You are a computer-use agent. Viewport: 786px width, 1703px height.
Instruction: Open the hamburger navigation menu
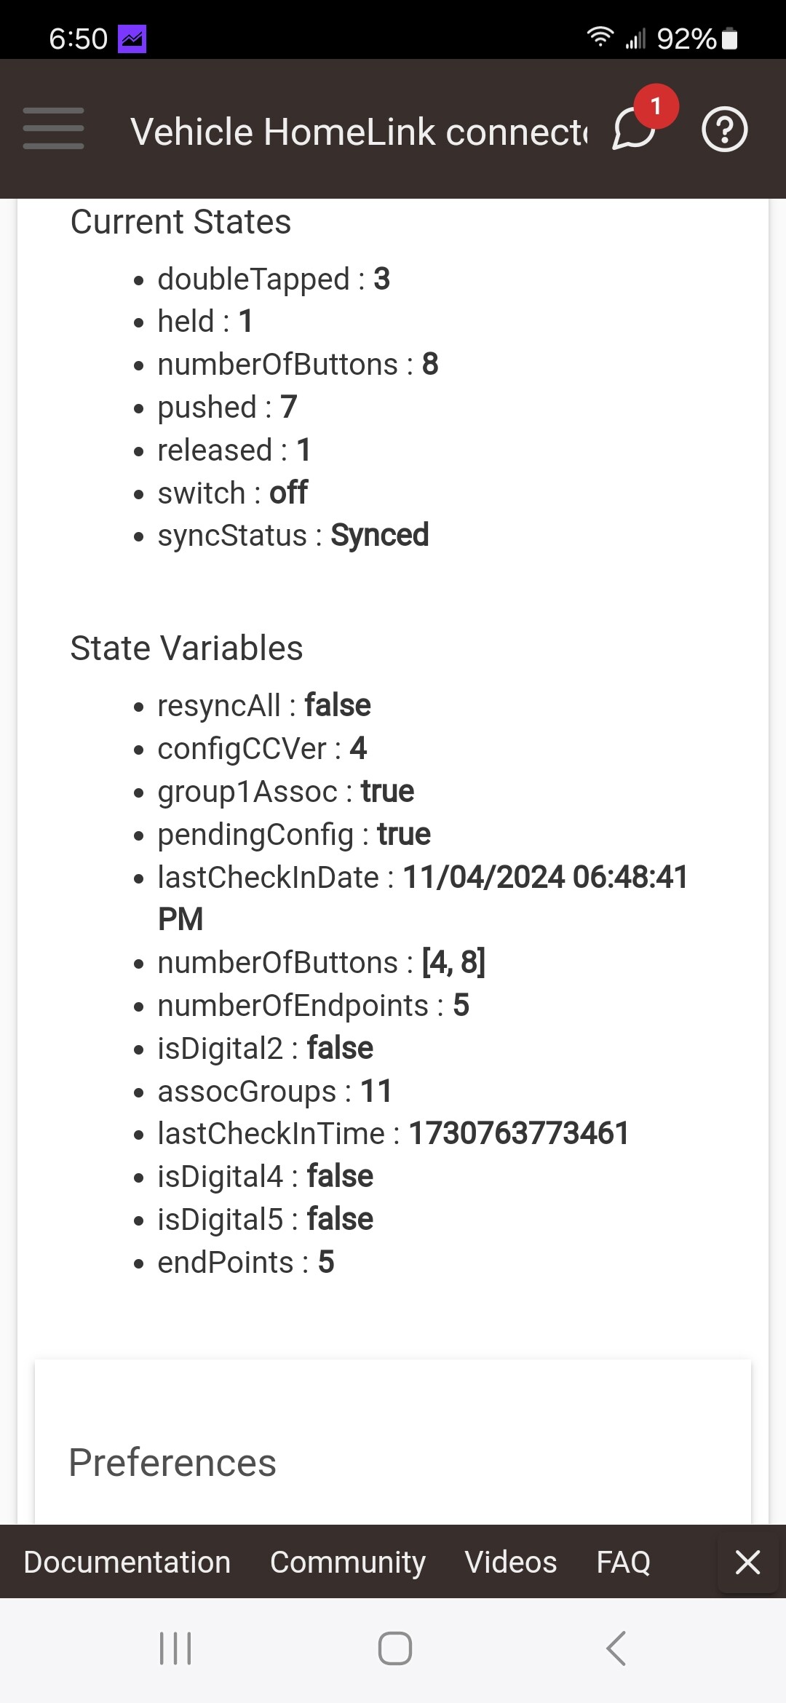[x=53, y=129]
